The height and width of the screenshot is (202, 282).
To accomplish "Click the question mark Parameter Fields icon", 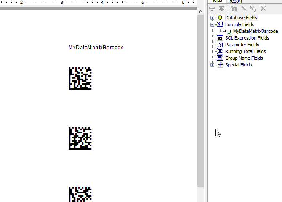I will 220,45.
